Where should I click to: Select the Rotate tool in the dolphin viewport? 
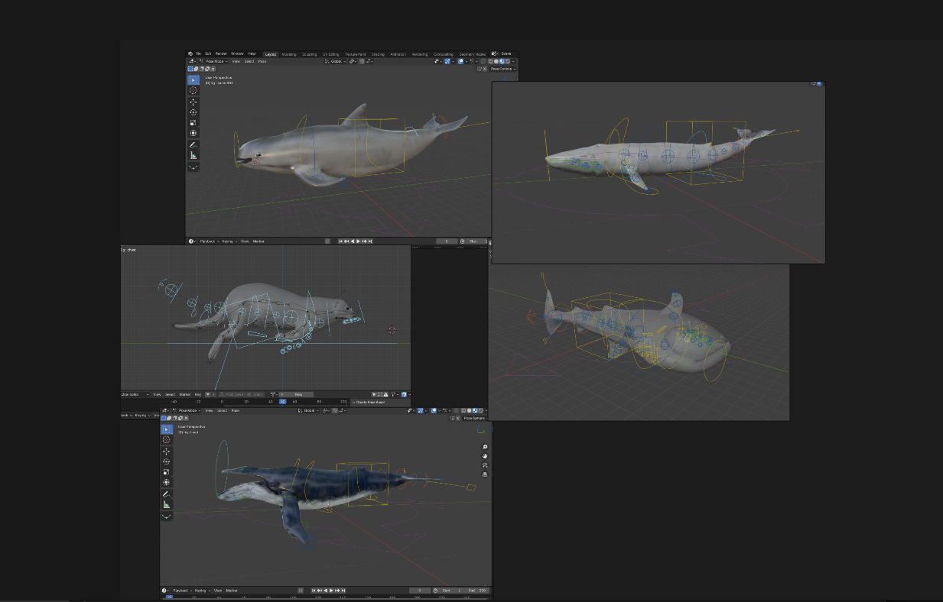pyautogui.click(x=193, y=112)
